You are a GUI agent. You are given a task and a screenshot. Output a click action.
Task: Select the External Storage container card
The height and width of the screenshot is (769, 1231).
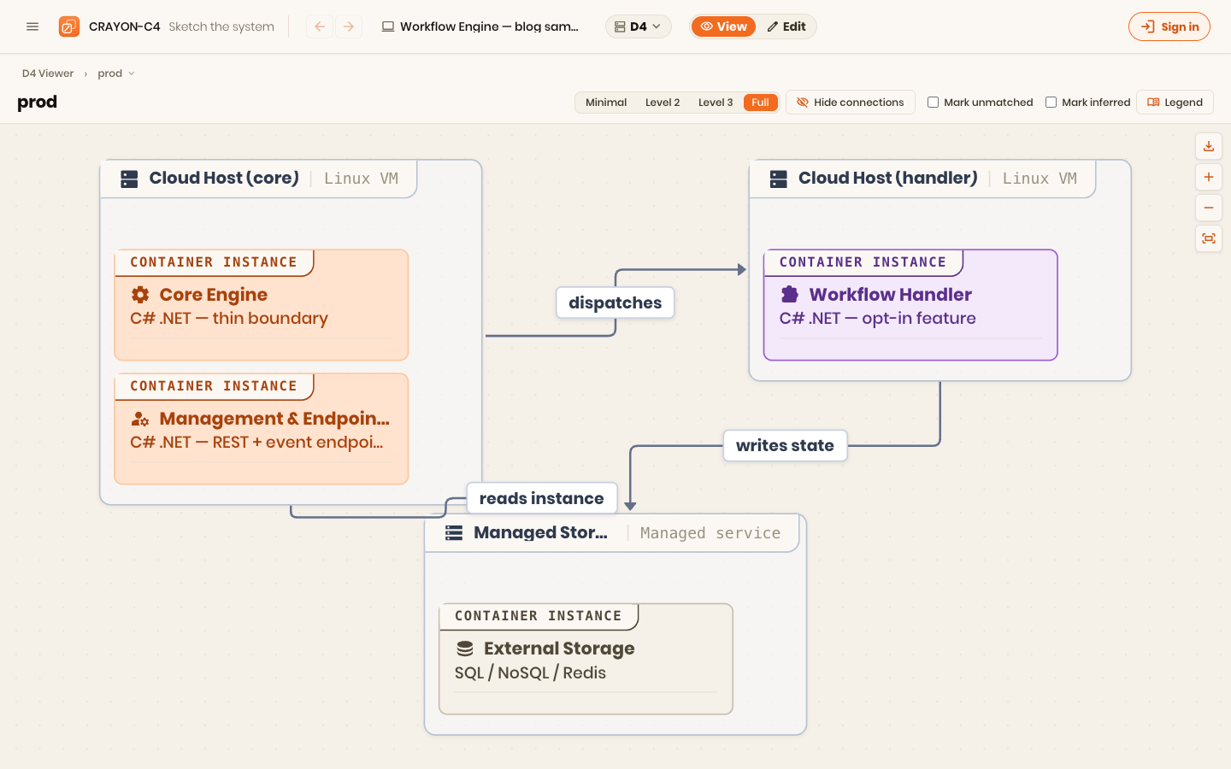click(586, 659)
